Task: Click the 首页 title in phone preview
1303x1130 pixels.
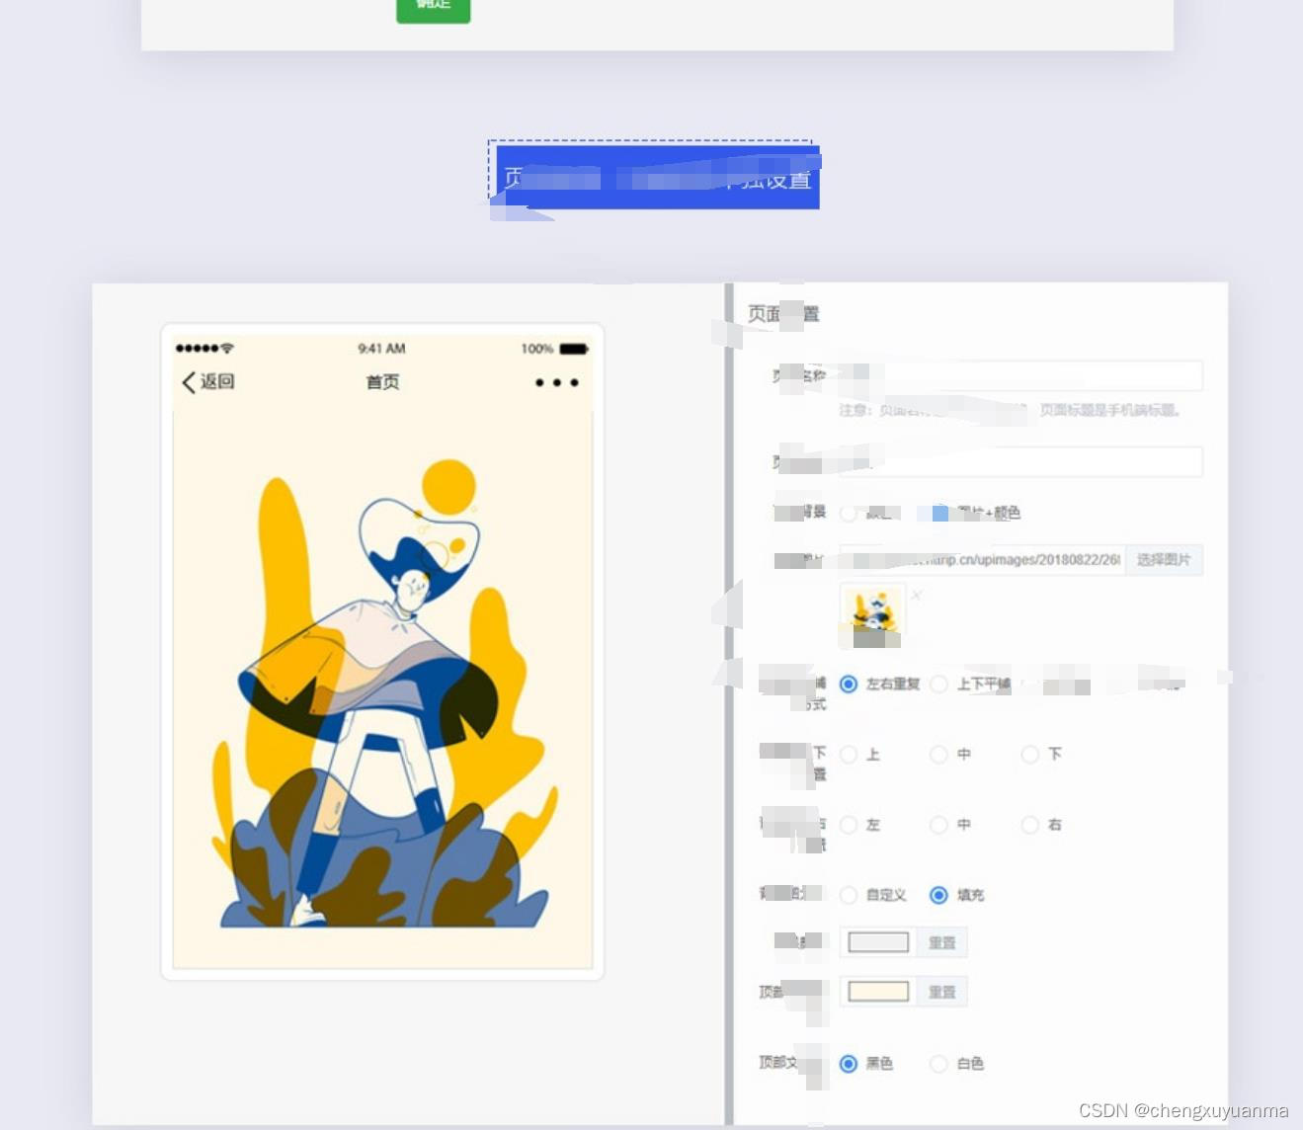Action: (x=382, y=382)
